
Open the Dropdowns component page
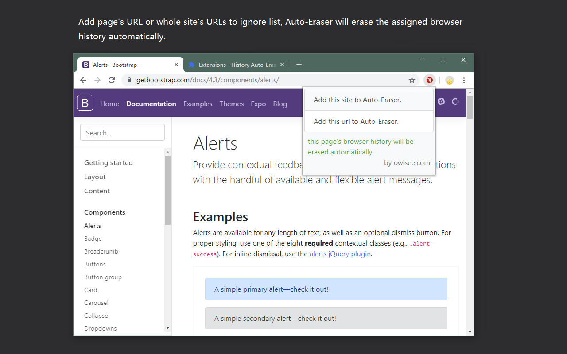[101, 328]
